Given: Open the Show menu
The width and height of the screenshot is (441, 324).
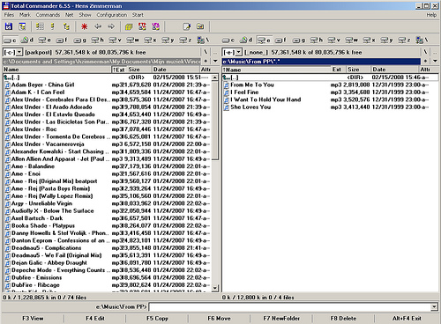Looking at the screenshot, I should point(85,15).
